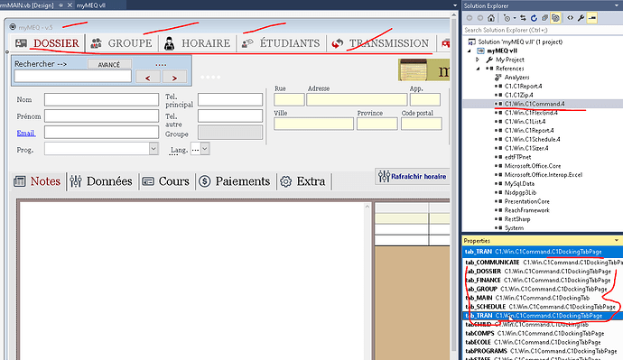The image size is (623, 360).
Task: Select tab_SCHEDULE in Properties object list
Action: tap(540, 307)
